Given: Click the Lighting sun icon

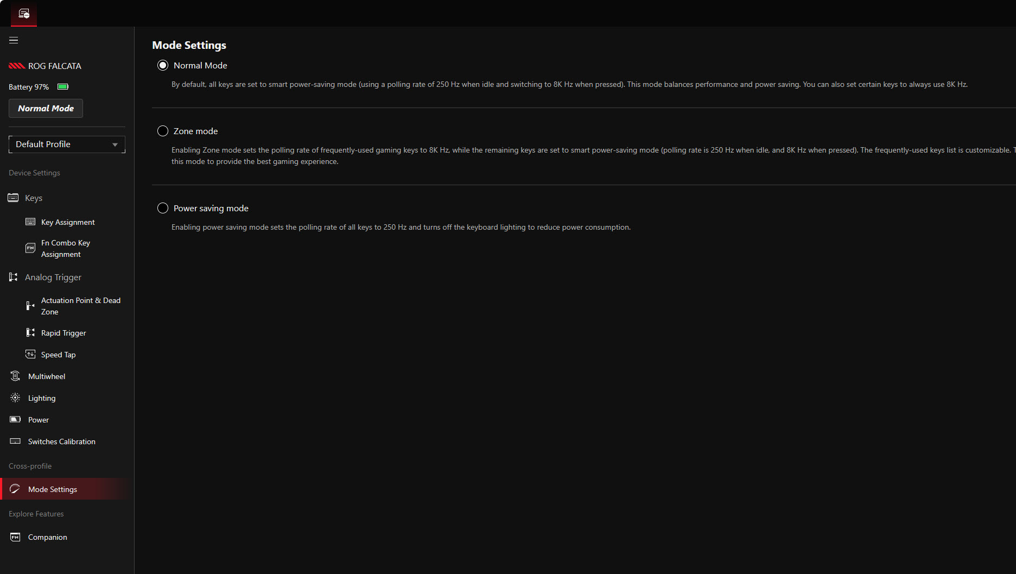Looking at the screenshot, I should tap(15, 398).
